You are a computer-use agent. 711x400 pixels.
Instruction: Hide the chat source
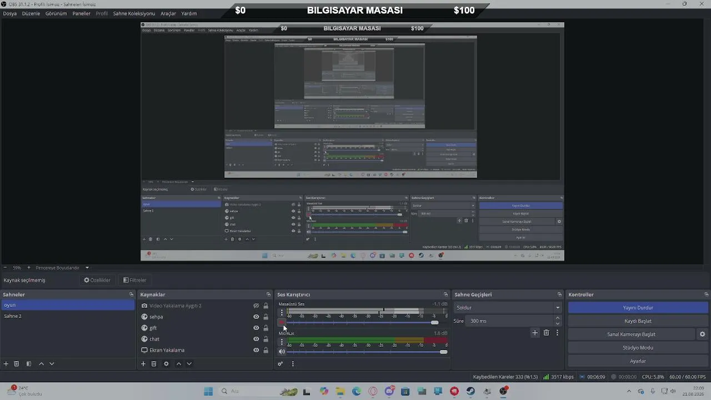point(256,339)
